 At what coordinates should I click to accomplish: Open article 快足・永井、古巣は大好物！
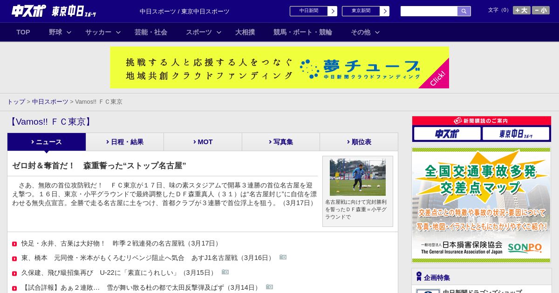(121, 243)
